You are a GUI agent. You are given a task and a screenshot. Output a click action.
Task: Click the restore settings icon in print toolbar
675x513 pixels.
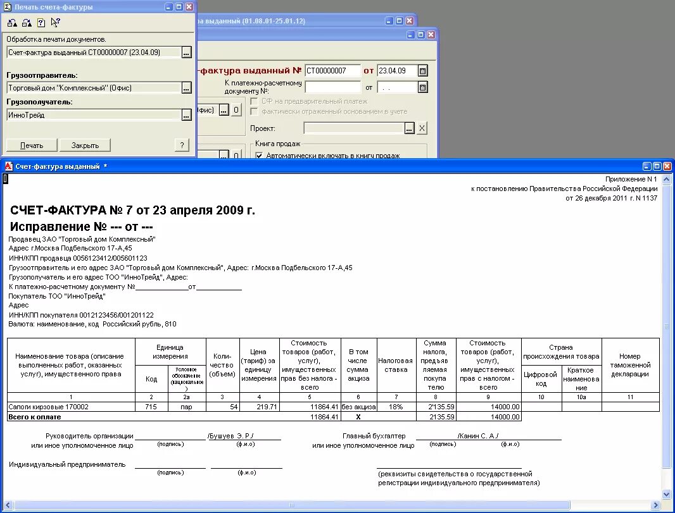[x=12, y=23]
